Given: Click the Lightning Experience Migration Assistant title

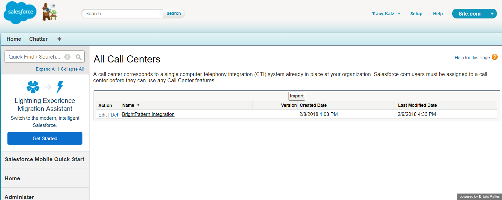Looking at the screenshot, I should click(45, 105).
